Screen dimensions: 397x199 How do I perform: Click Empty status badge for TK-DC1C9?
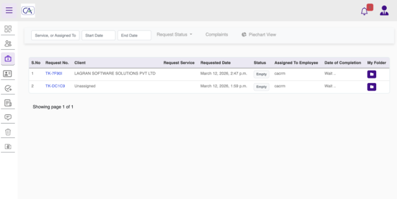point(261,87)
